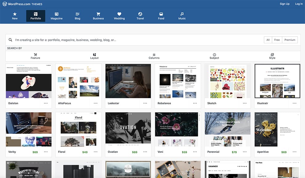Click the Rebalance theme name
Image resolution: width=305 pixels, height=178 pixels.
[164, 103]
